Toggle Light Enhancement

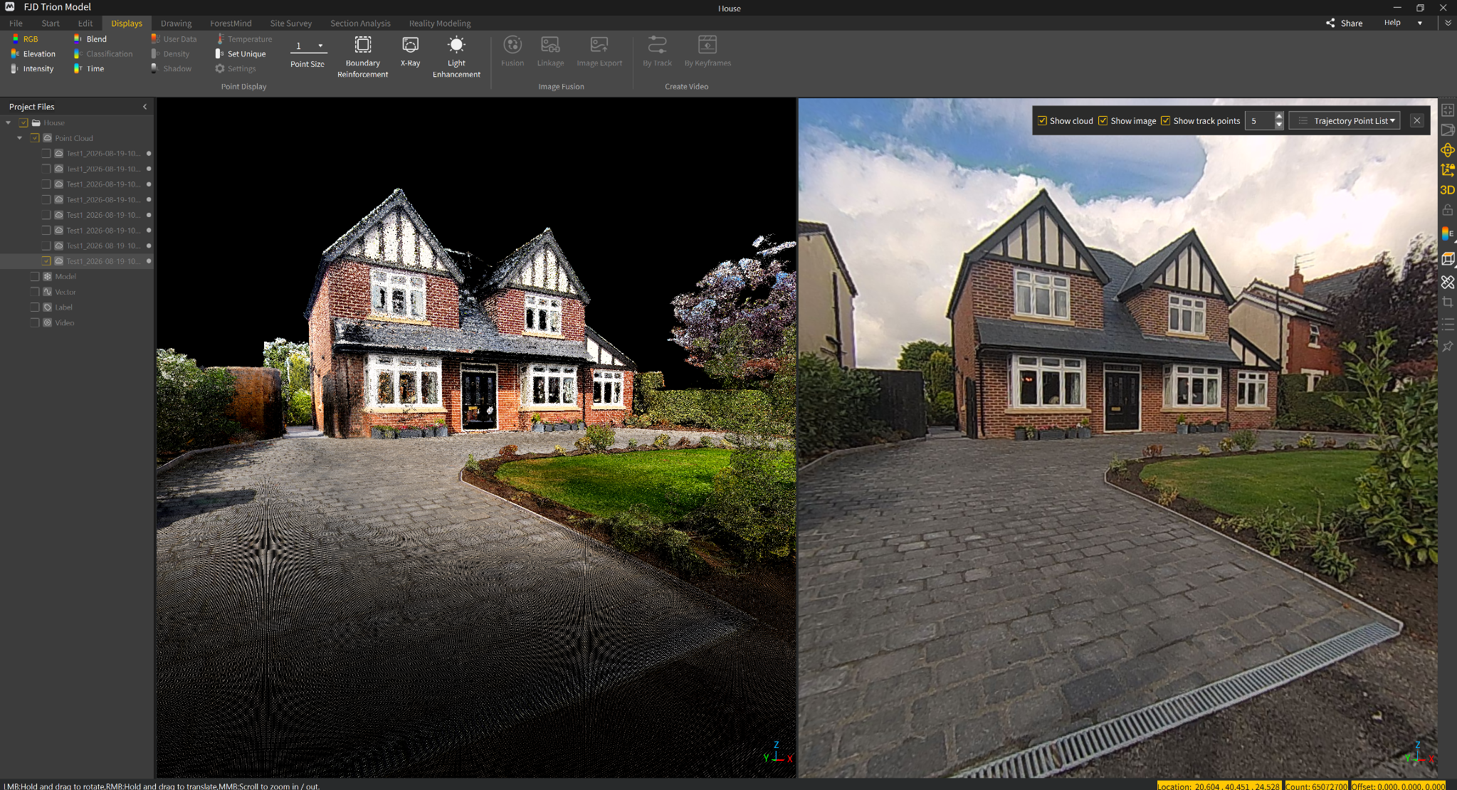click(456, 56)
